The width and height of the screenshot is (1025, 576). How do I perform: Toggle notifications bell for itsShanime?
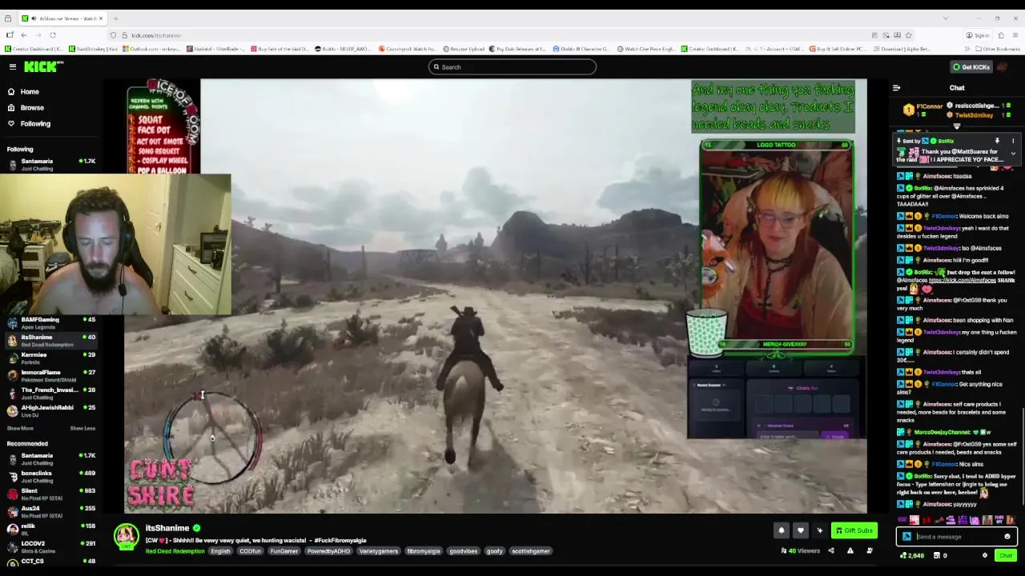(x=781, y=530)
